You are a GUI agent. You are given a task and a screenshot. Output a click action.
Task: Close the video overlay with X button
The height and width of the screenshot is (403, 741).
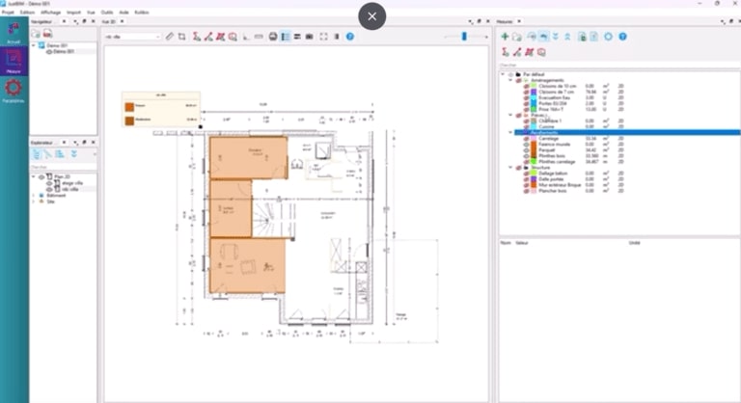point(371,16)
